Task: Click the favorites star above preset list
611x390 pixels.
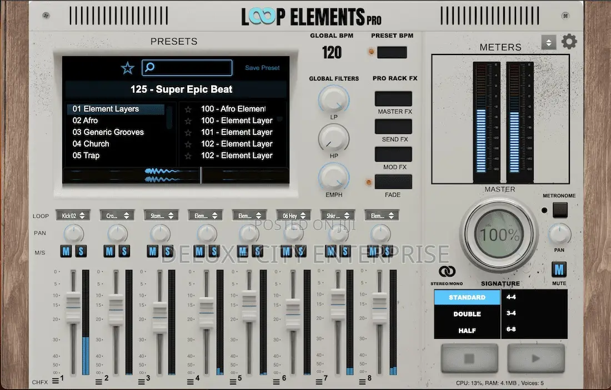Action: tap(127, 68)
